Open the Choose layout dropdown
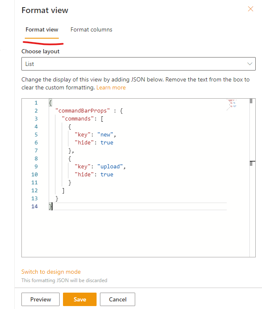Viewport: 262px width, 309px height. point(139,64)
